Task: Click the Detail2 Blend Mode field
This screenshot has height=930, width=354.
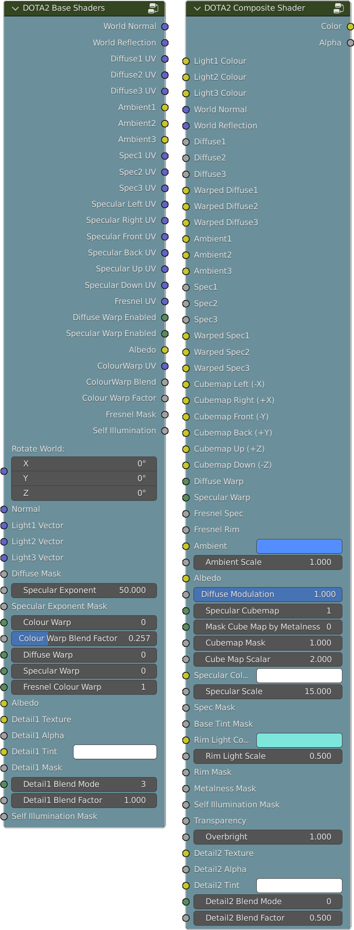Action: point(268,901)
